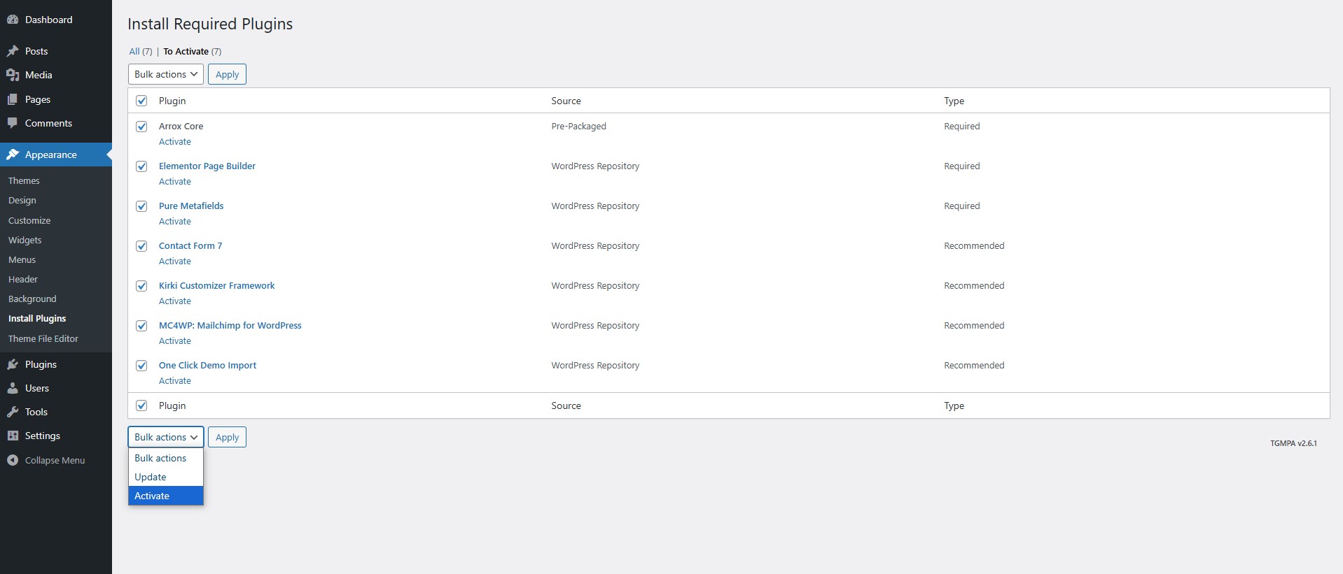Uncheck the One Click Demo Import checkbox
The width and height of the screenshot is (1343, 574).
[x=141, y=366]
